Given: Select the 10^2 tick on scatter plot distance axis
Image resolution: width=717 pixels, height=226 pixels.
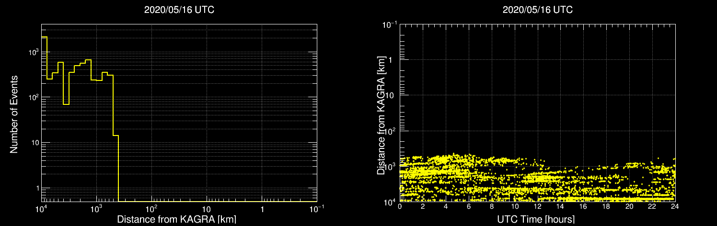Looking at the screenshot, I should (391, 130).
